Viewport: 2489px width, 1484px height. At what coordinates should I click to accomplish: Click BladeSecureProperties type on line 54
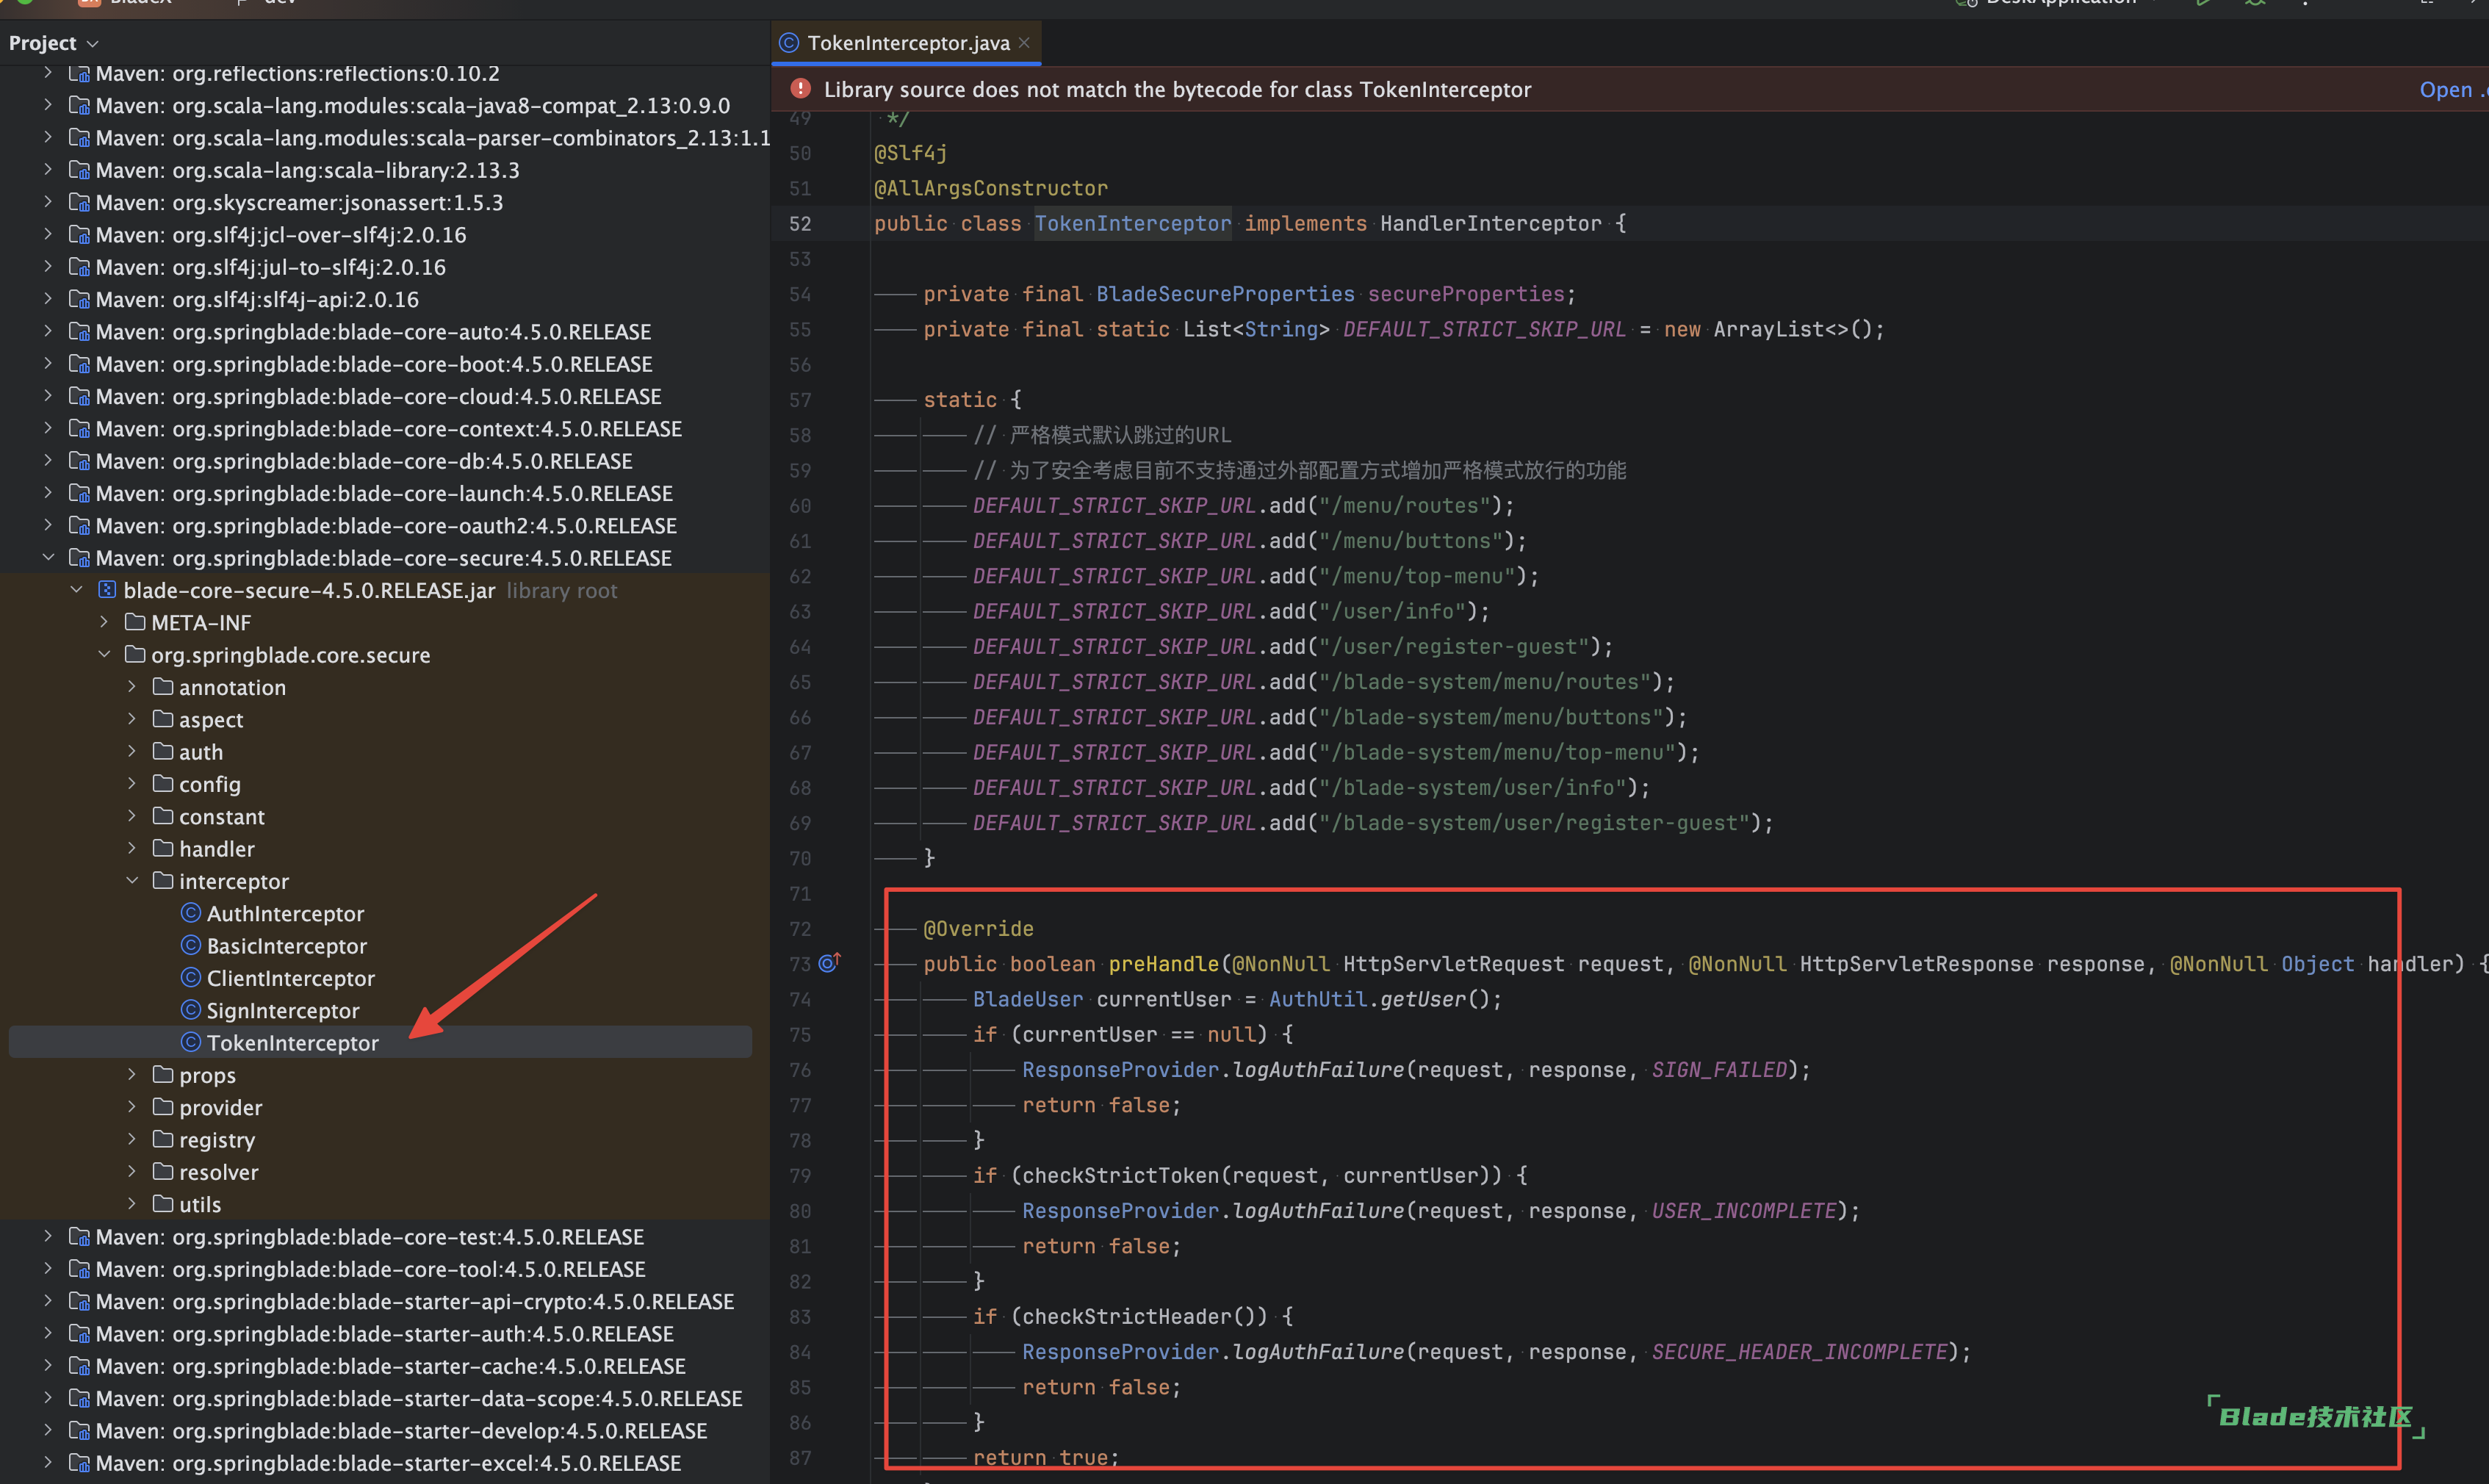click(1225, 294)
